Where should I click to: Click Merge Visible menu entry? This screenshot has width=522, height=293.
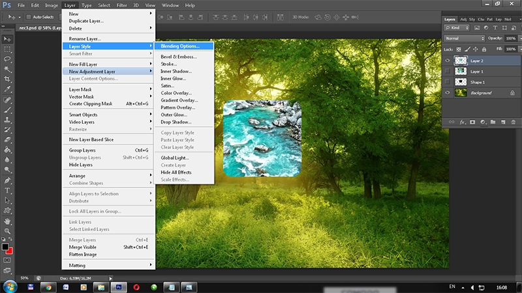pyautogui.click(x=108, y=247)
